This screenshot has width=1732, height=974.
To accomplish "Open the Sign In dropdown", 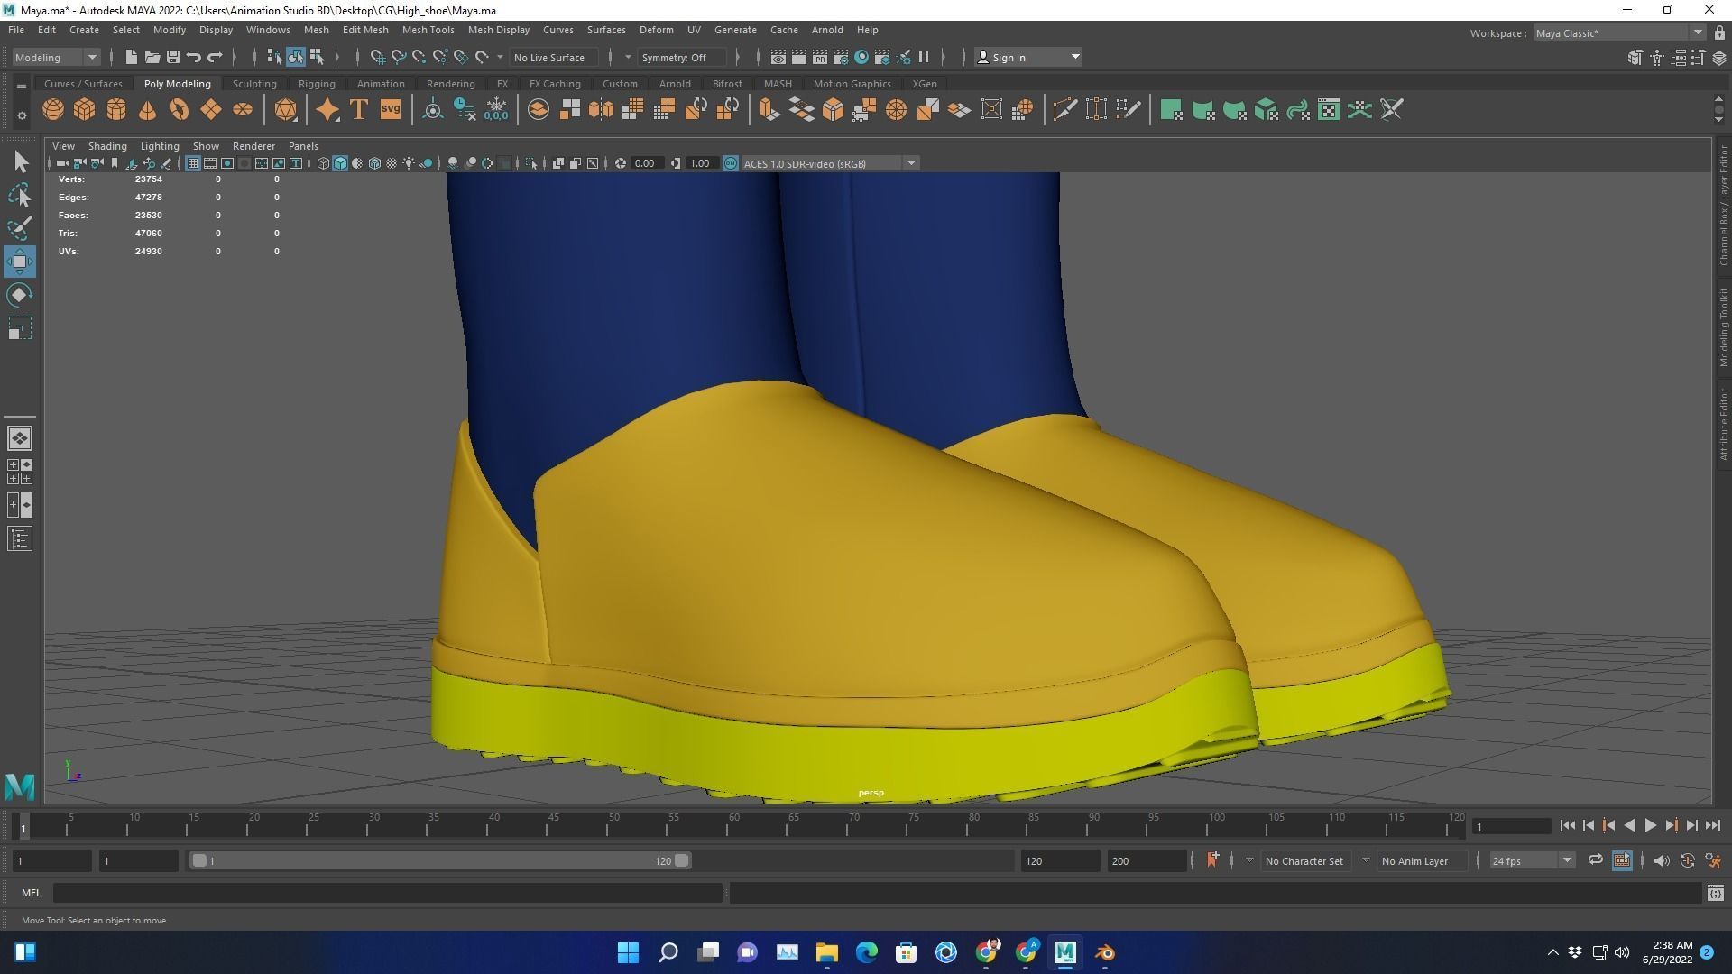I will [x=1027, y=57].
